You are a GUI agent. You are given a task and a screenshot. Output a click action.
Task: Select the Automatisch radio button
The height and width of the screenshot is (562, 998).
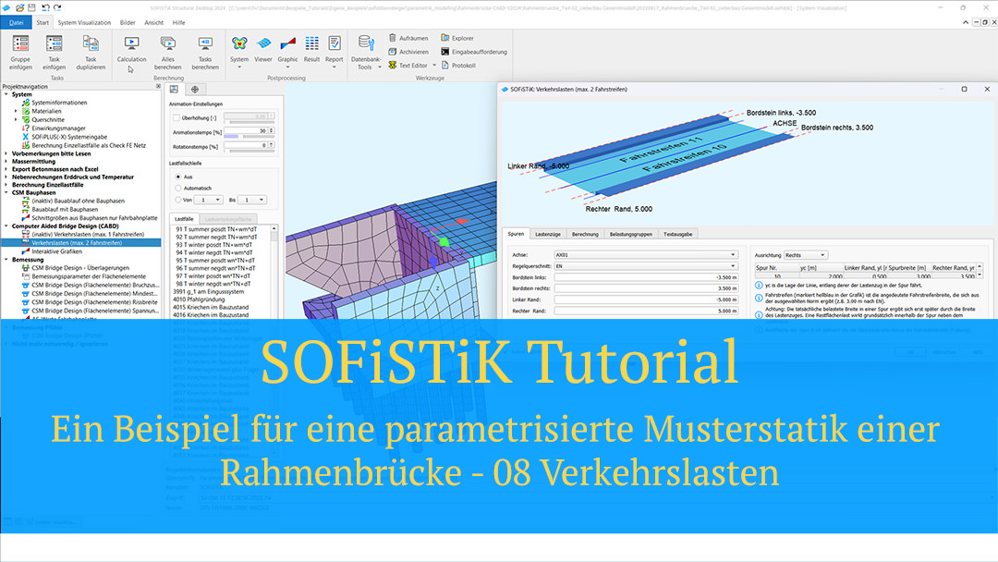point(177,188)
